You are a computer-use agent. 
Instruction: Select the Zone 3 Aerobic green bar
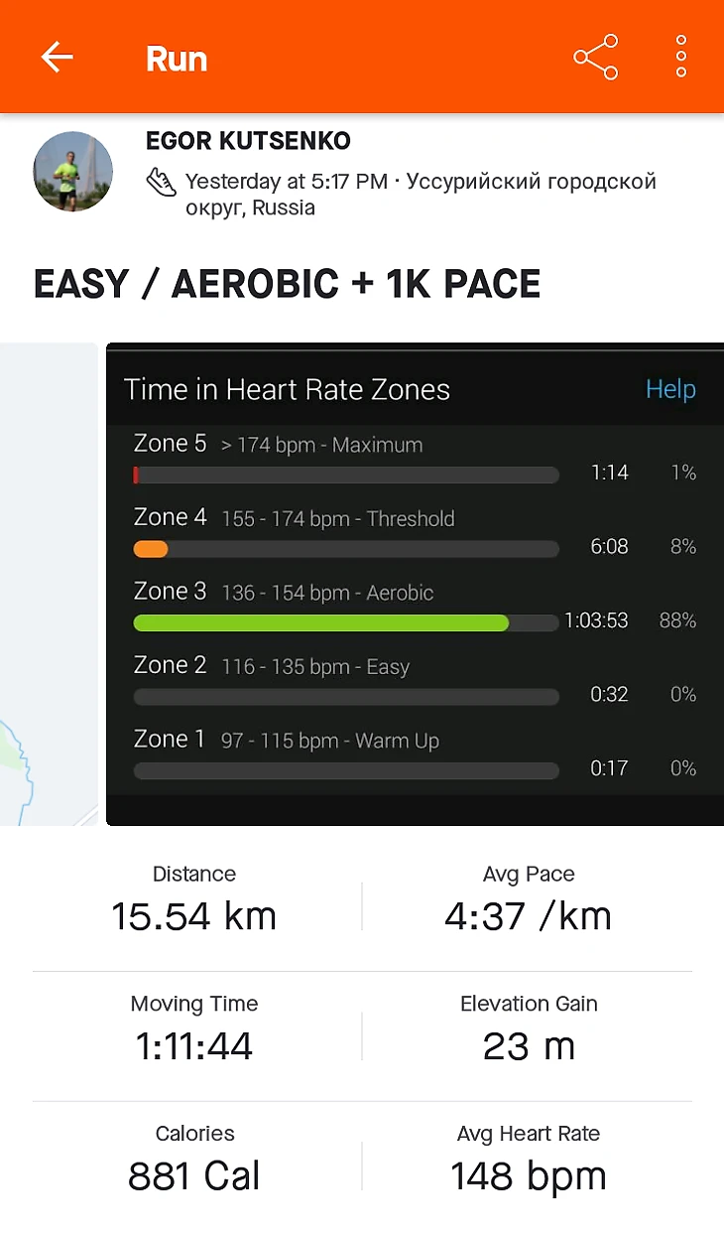(320, 622)
